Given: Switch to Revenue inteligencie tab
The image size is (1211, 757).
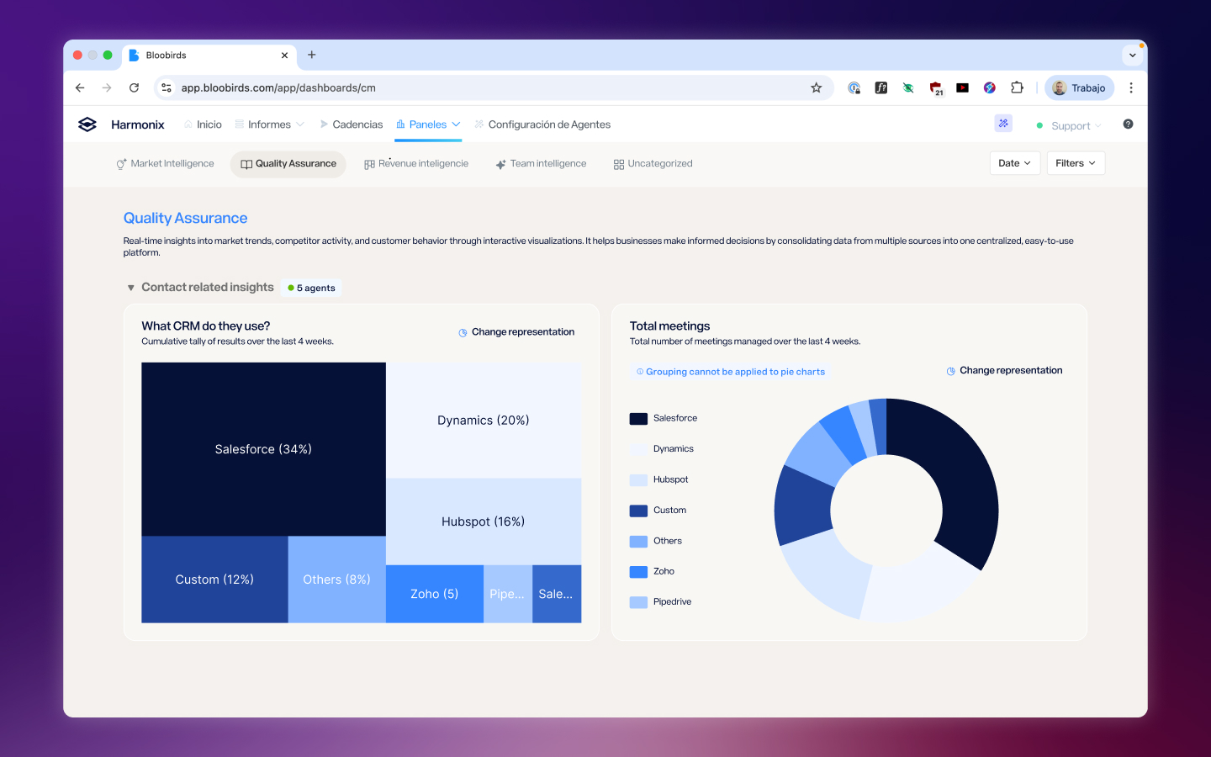Looking at the screenshot, I should click(416, 164).
